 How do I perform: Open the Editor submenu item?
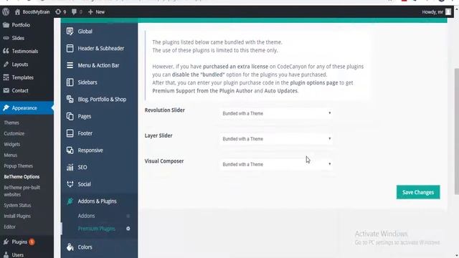tap(9, 226)
